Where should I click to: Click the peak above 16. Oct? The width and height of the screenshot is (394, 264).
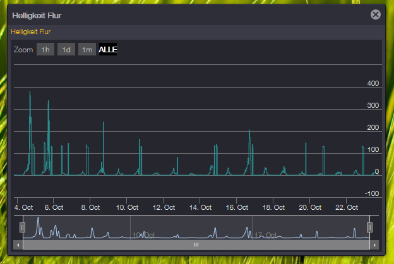coord(249,131)
